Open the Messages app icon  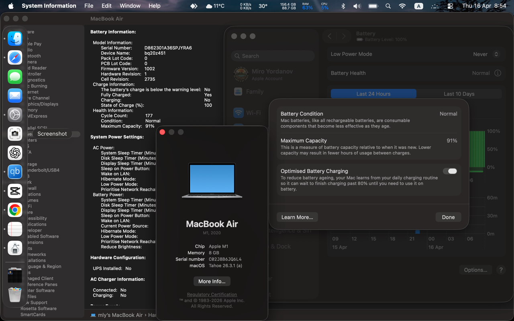pyautogui.click(x=15, y=77)
